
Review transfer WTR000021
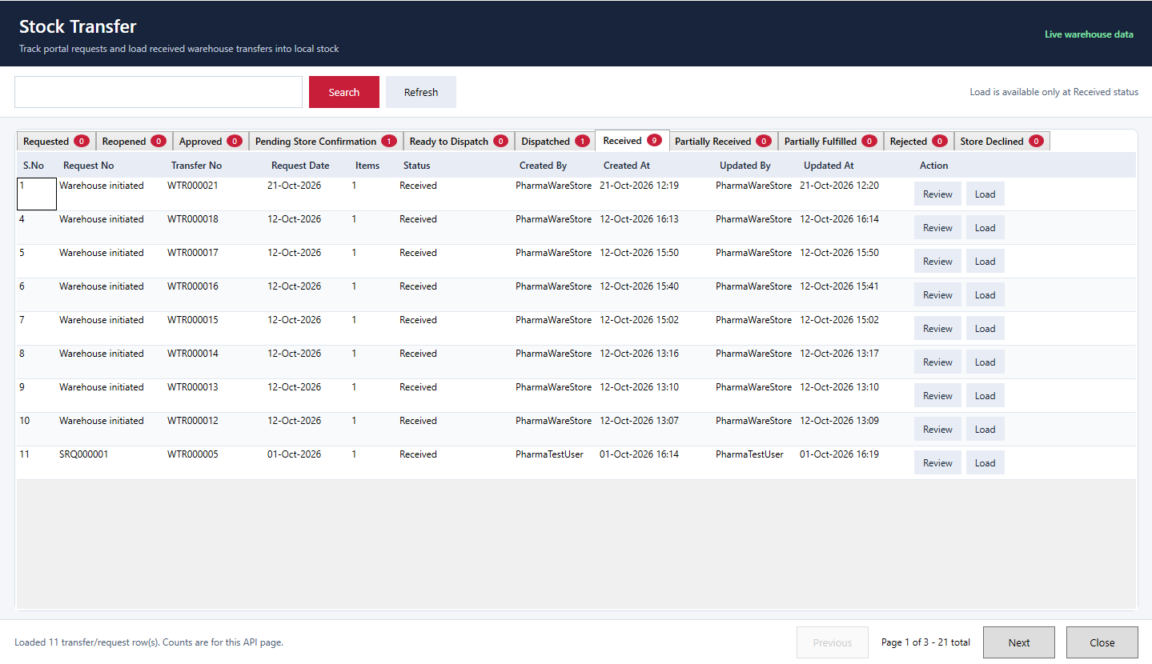(937, 194)
